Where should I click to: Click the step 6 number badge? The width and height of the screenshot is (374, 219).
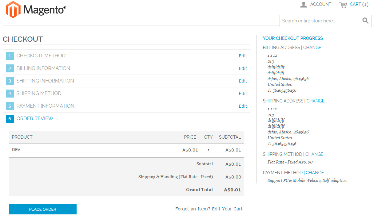(x=10, y=119)
